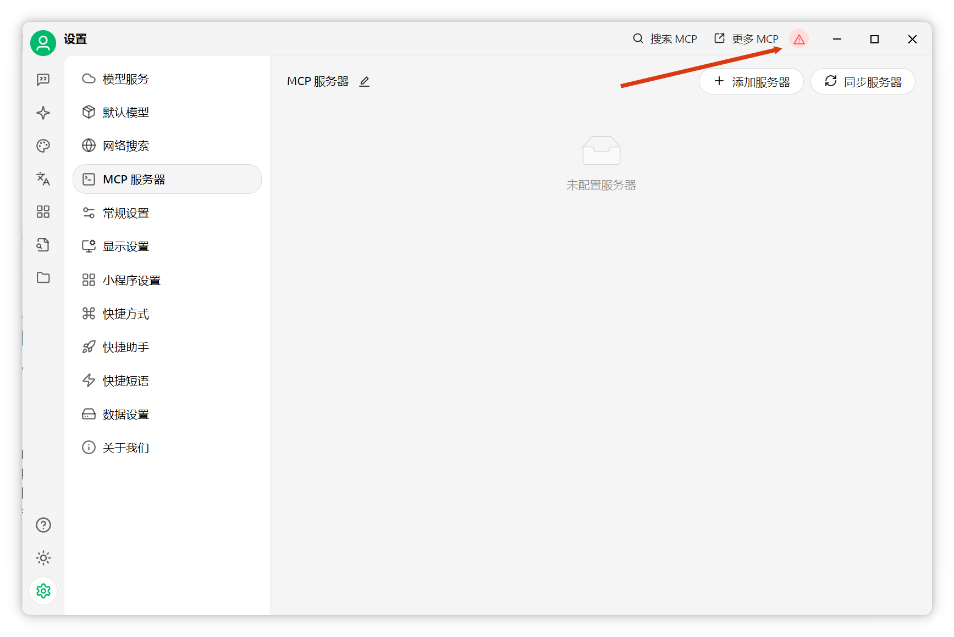
Task: Open the 更多 MCP external link
Action: point(746,39)
